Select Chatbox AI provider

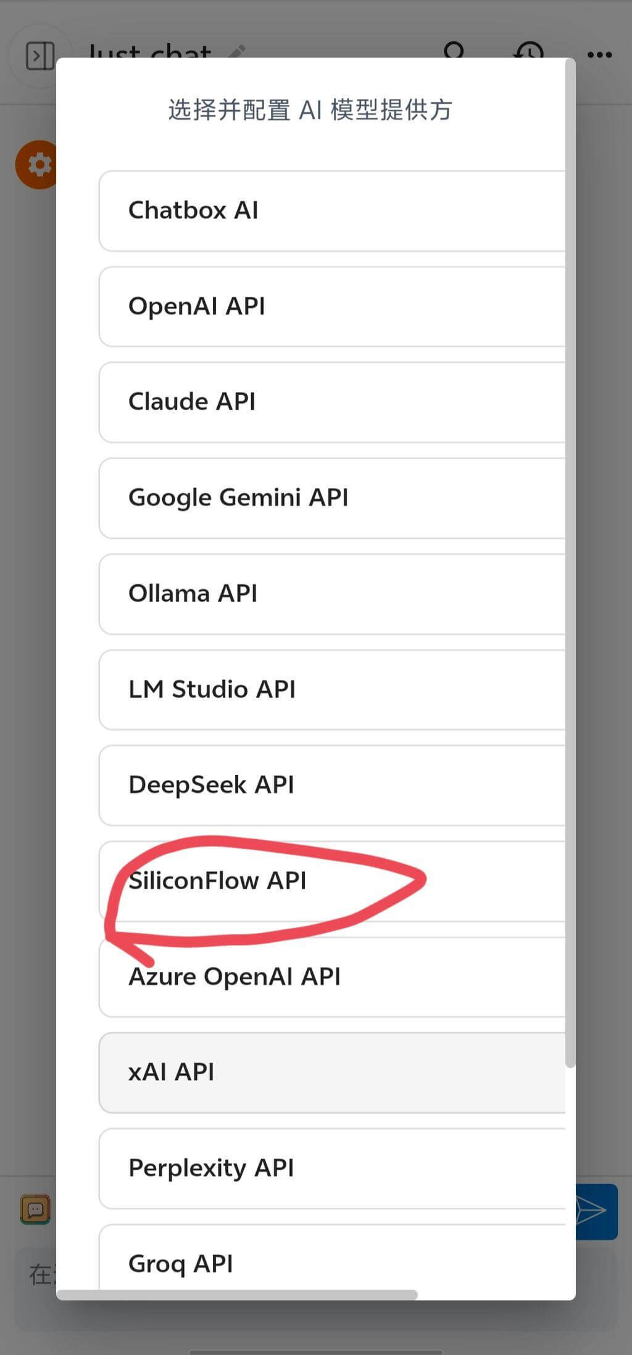332,211
